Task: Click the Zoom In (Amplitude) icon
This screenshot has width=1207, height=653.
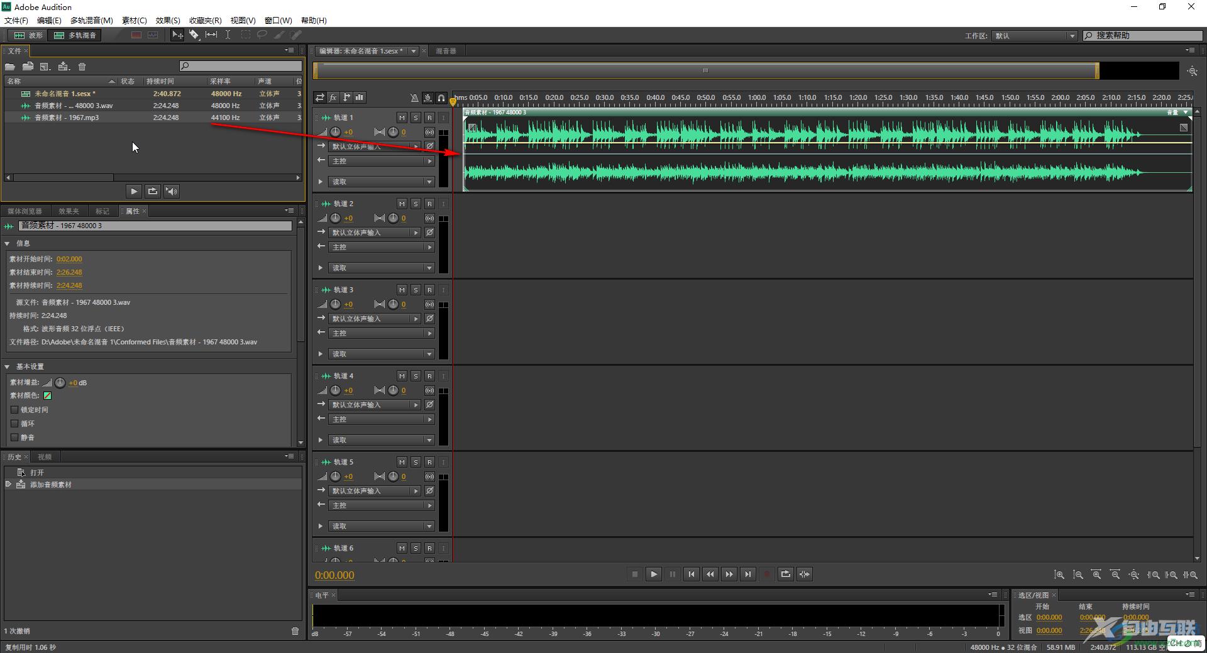Action: (x=1059, y=574)
